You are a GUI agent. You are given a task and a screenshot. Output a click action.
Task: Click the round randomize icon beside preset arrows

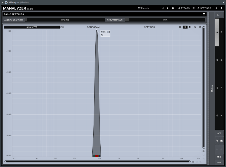click(173, 8)
